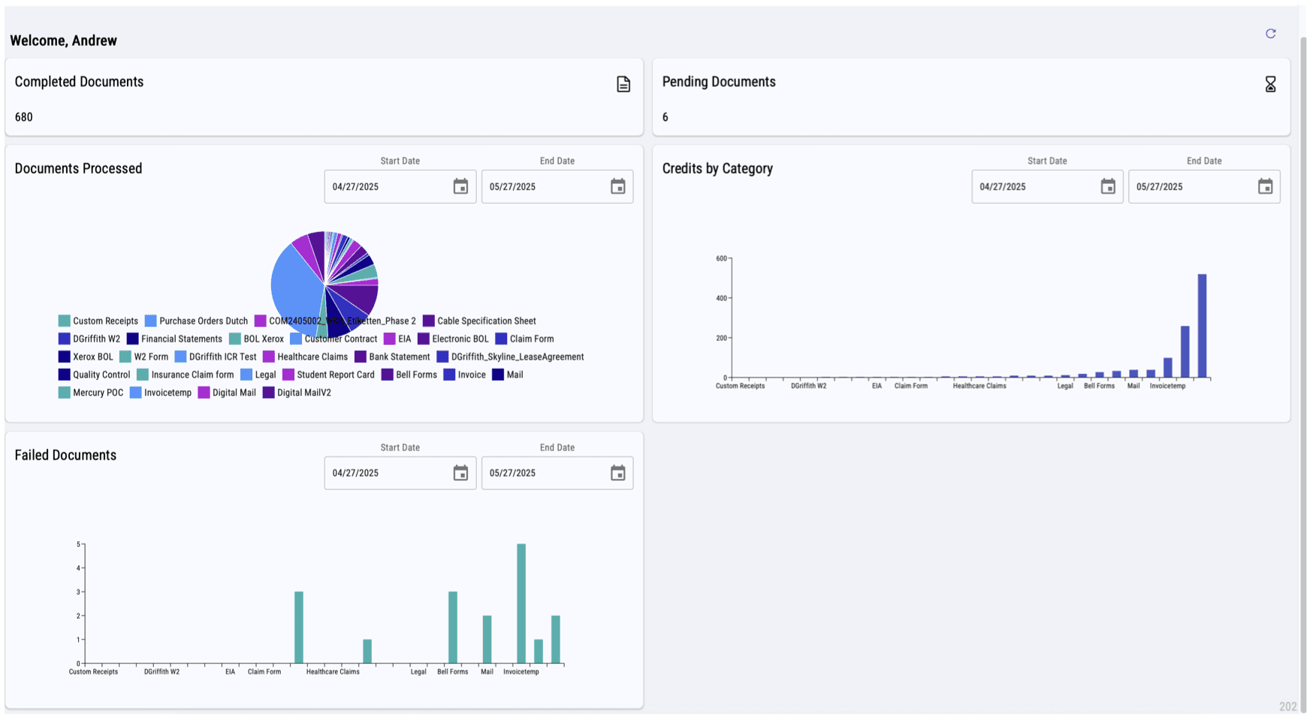Toggle the Custom Receipts legend swatch
This screenshot has width=1307, height=715.
[65, 321]
